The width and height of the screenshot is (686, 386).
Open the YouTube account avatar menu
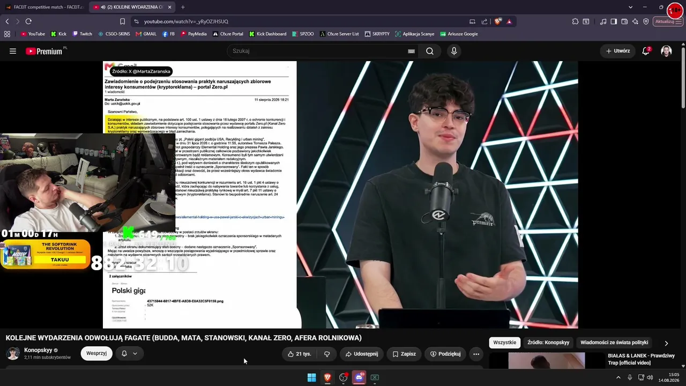pos(666,51)
